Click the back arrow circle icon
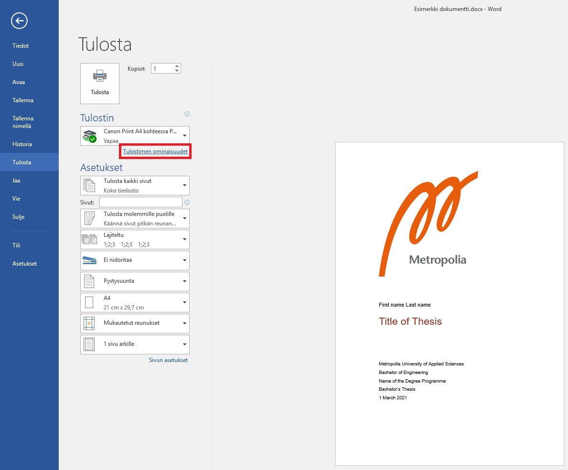 click(x=19, y=21)
